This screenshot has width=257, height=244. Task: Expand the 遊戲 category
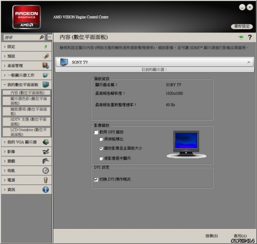4,161
